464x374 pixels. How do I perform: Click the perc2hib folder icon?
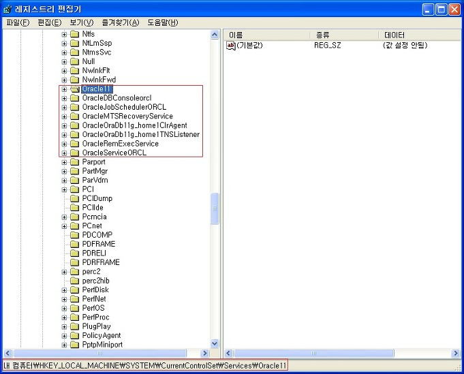click(x=74, y=281)
